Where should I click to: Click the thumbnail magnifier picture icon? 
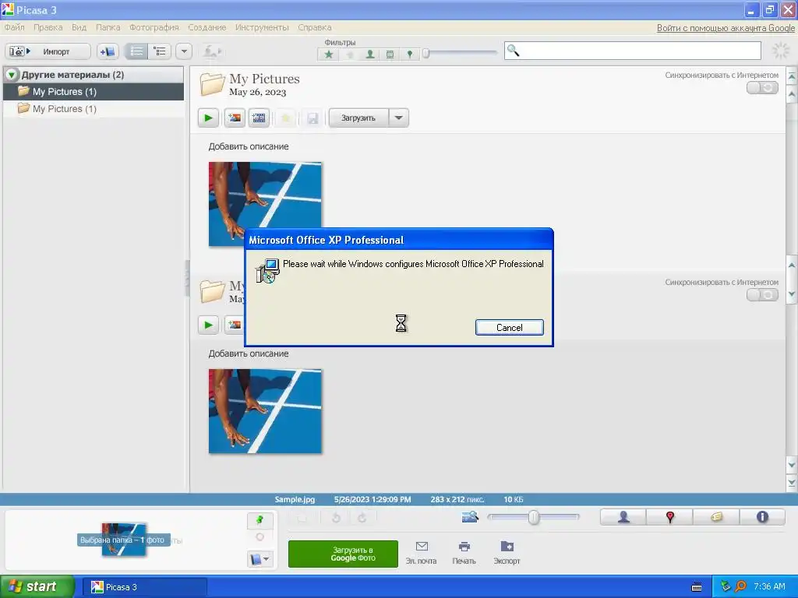(470, 517)
